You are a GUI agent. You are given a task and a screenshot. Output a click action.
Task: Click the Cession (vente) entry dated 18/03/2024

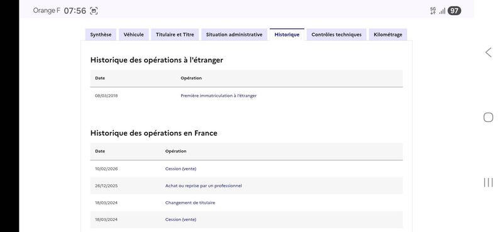[180, 220]
